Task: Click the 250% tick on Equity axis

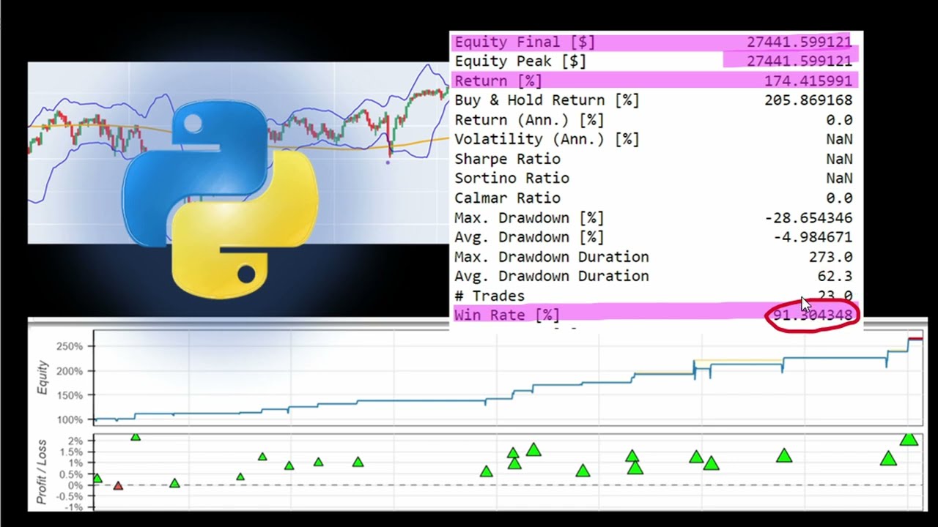Action: [69, 346]
